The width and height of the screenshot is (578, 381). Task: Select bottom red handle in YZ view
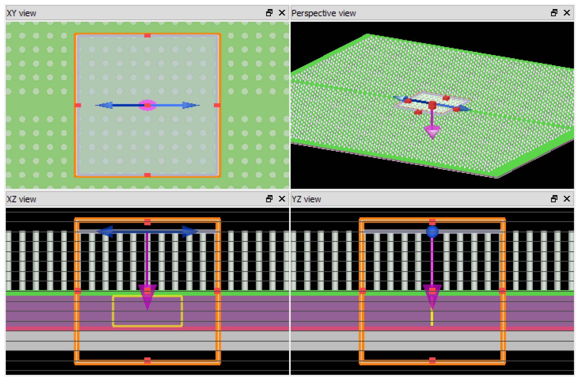tap(432, 360)
